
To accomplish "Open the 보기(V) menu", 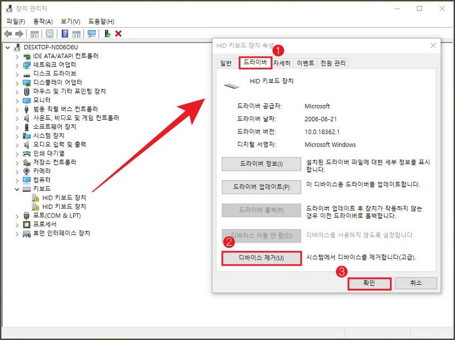I will point(70,22).
